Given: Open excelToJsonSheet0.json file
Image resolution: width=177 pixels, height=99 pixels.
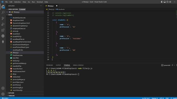Looking at the screenshot, I should click(21, 45).
